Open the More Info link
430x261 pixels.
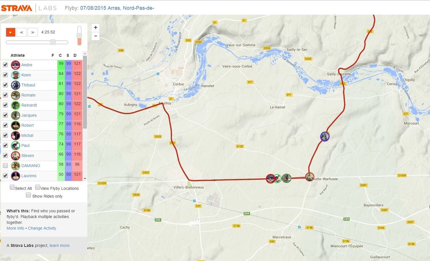[15, 228]
